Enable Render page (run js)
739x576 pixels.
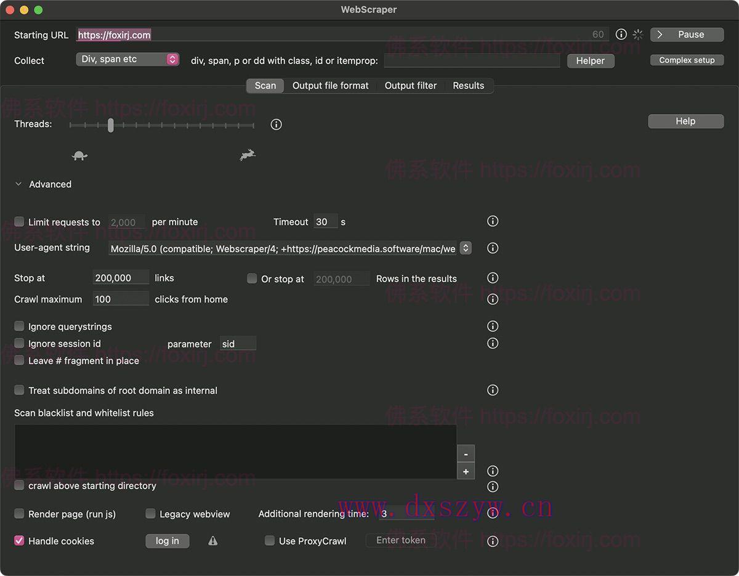click(x=19, y=513)
